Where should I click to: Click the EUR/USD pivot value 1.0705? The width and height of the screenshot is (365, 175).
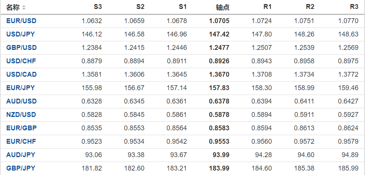219,21
